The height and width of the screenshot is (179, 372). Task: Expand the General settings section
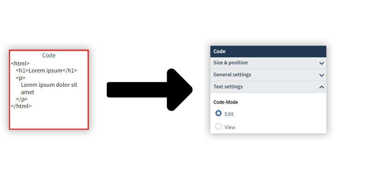[232, 75]
